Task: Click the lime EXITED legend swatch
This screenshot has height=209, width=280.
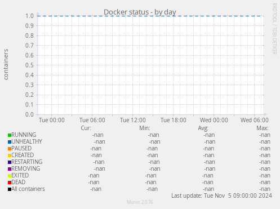Action: [10, 176]
